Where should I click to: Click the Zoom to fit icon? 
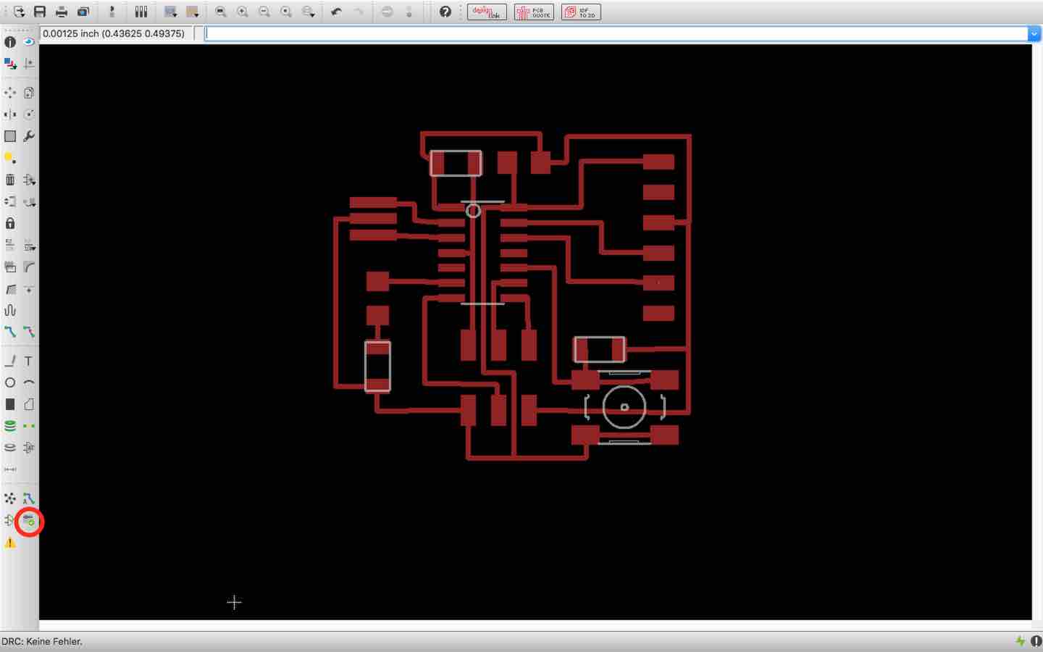coord(221,12)
